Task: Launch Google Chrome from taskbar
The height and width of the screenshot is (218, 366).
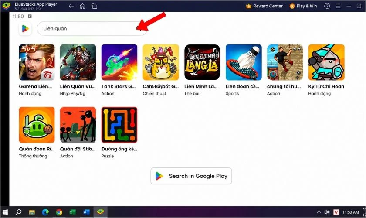Action: pos(59,212)
